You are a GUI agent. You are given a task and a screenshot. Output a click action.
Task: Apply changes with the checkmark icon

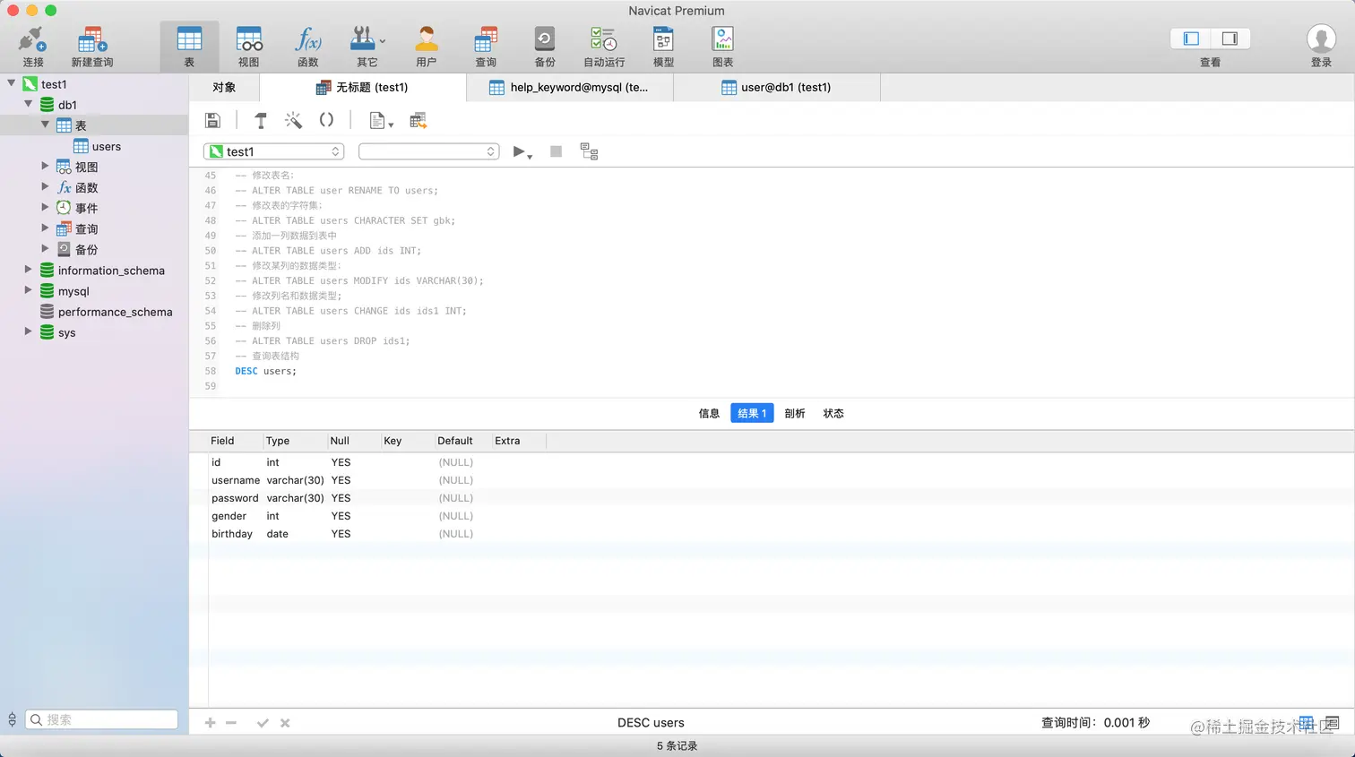(263, 723)
